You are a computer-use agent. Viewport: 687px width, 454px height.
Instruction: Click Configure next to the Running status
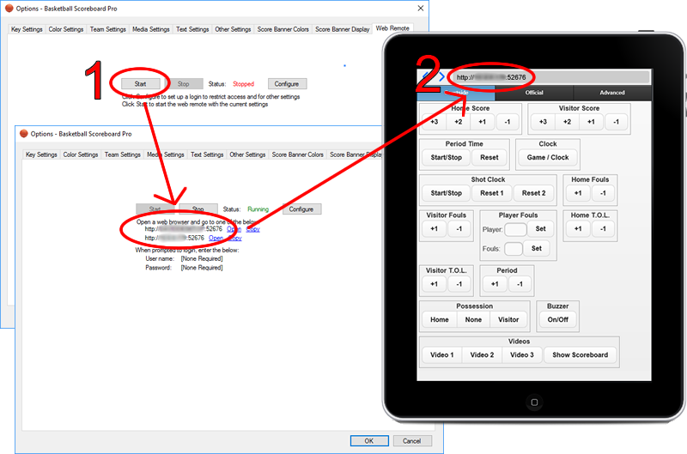[301, 209]
